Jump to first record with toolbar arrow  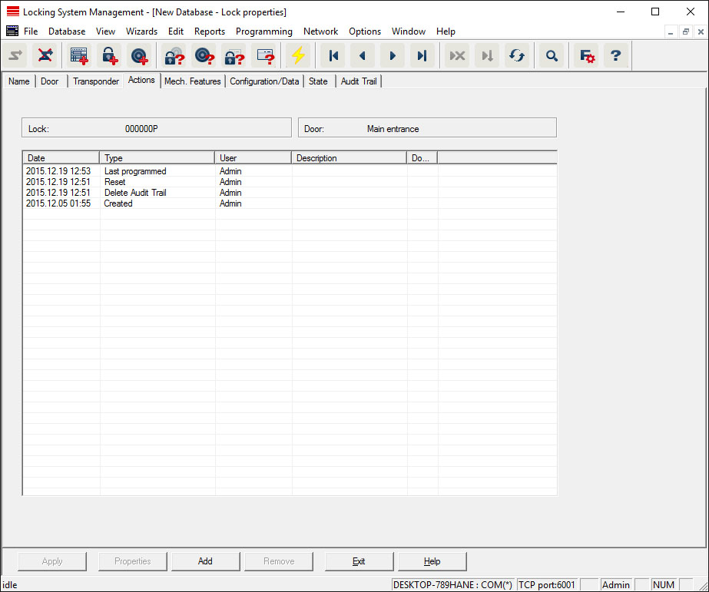(333, 55)
